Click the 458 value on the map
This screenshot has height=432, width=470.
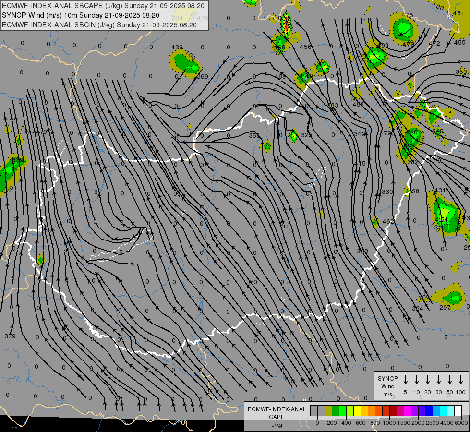358,104
